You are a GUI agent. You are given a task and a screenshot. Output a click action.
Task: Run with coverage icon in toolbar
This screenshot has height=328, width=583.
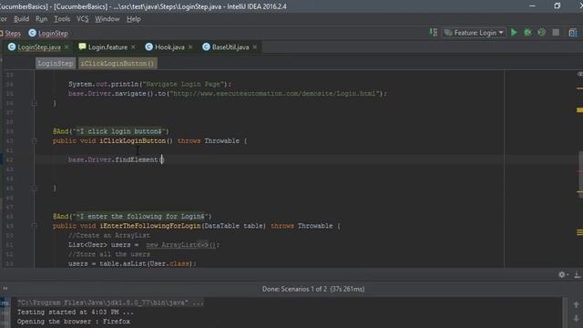[x=542, y=33]
